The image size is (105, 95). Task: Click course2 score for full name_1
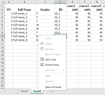point(85,13)
